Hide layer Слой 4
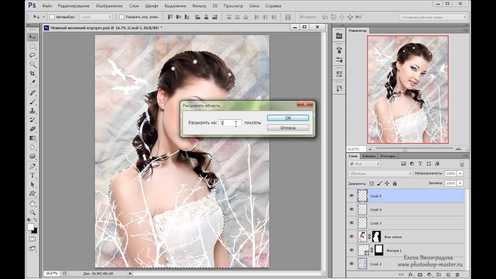This screenshot has width=496, height=279. click(x=351, y=210)
